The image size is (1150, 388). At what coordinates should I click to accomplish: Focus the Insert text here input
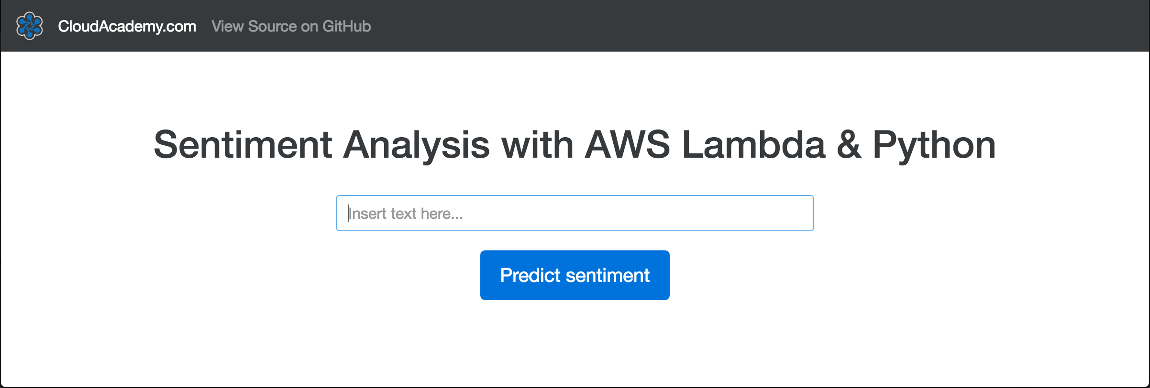(x=575, y=213)
